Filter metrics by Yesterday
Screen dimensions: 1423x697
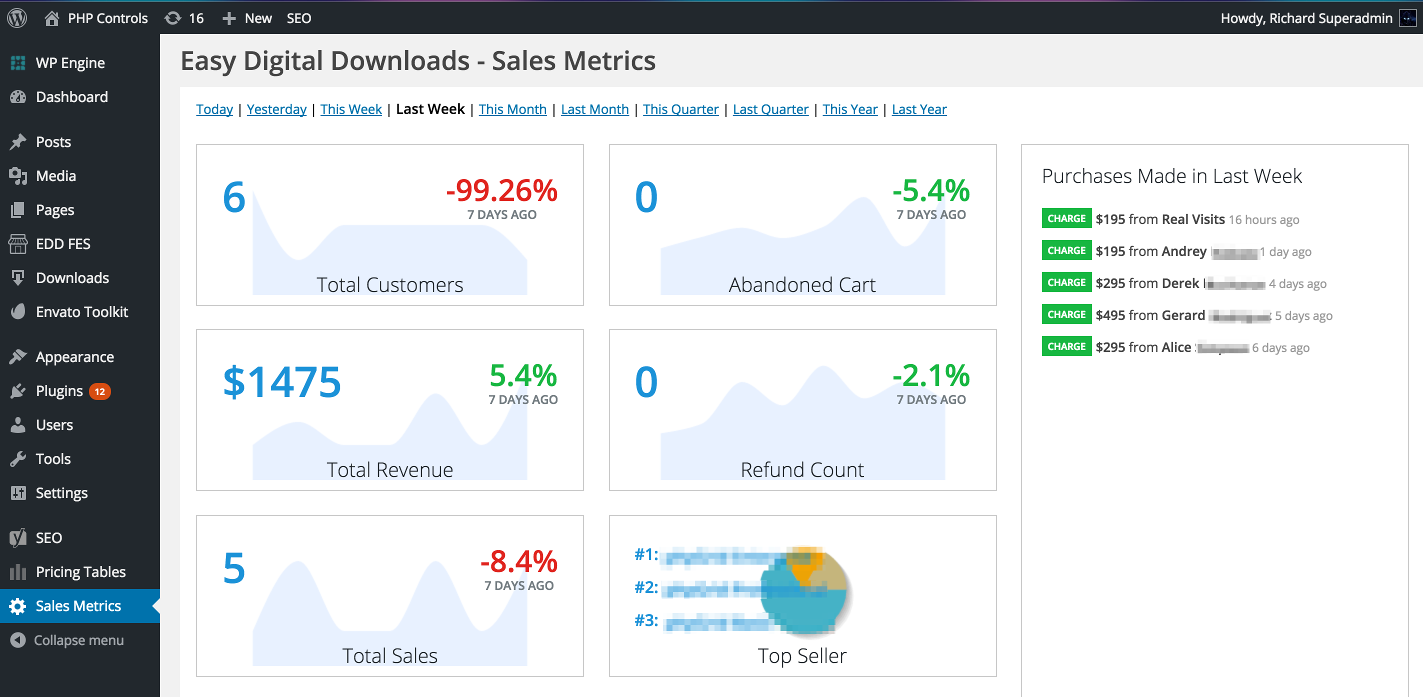click(x=276, y=109)
